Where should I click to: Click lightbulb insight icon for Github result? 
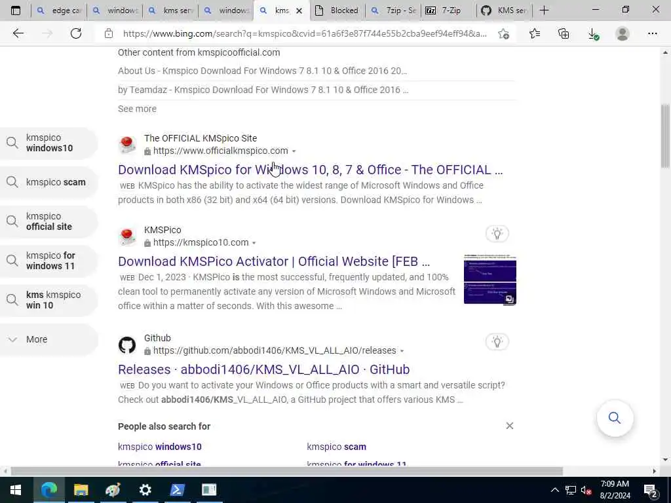pos(497,341)
